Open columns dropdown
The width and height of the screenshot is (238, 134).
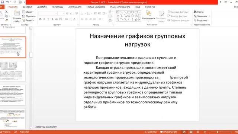click(101, 19)
